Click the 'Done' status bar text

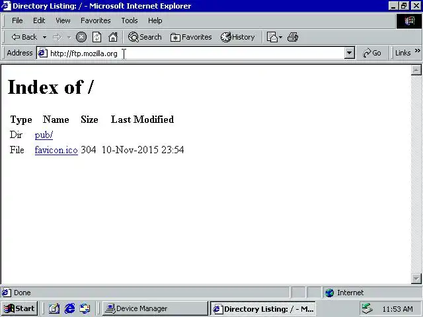22,293
